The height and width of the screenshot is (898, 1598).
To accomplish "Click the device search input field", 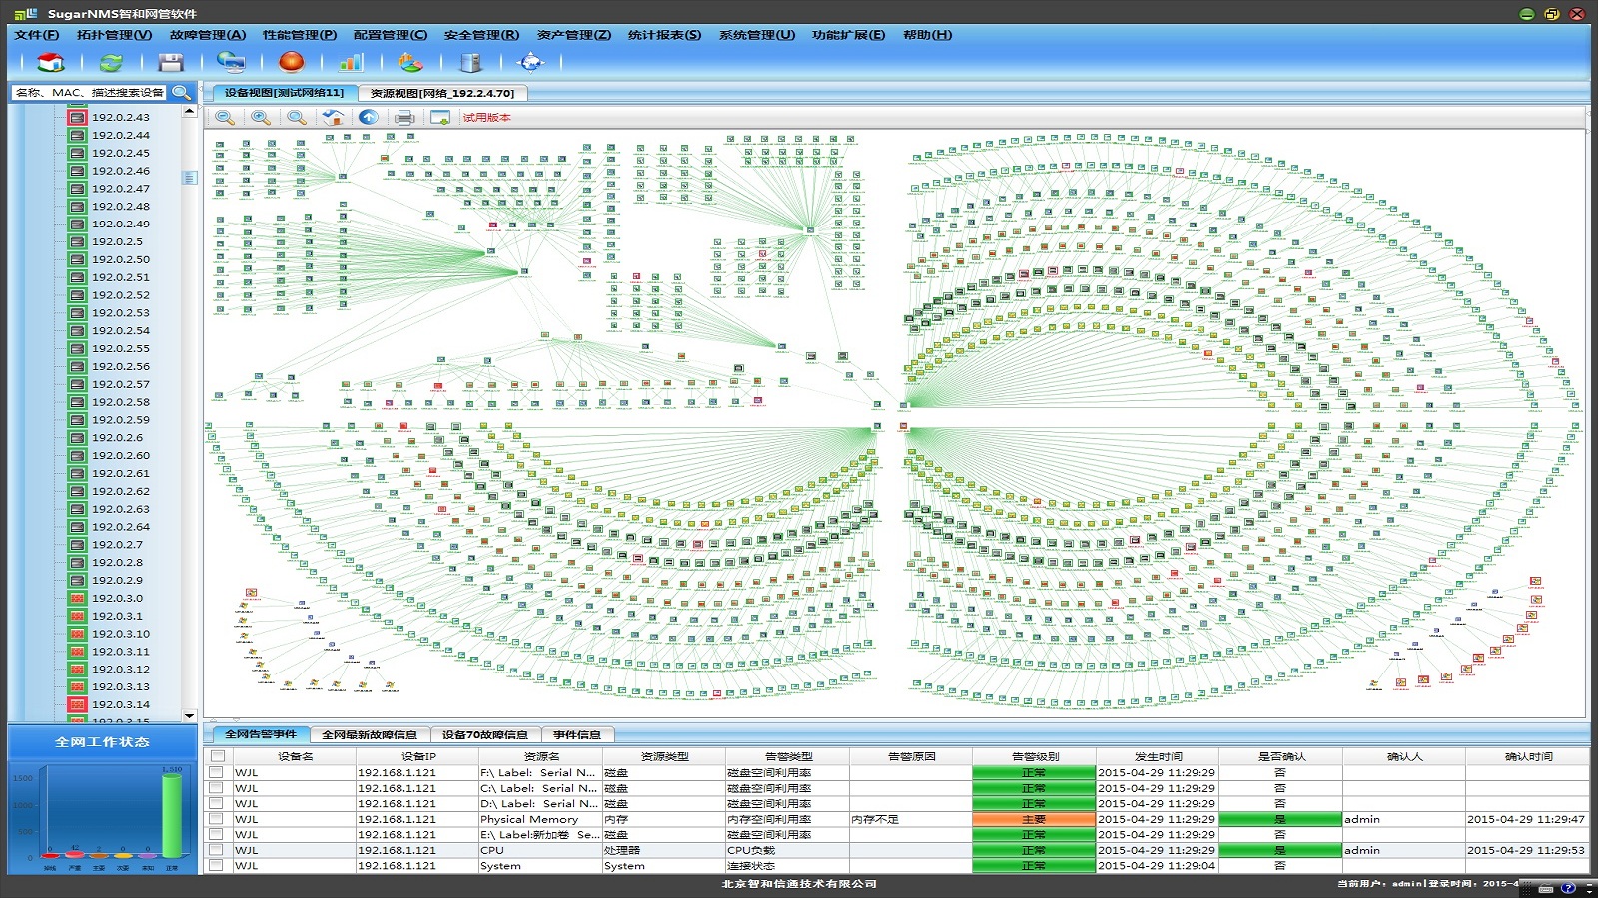I will 89,92.
